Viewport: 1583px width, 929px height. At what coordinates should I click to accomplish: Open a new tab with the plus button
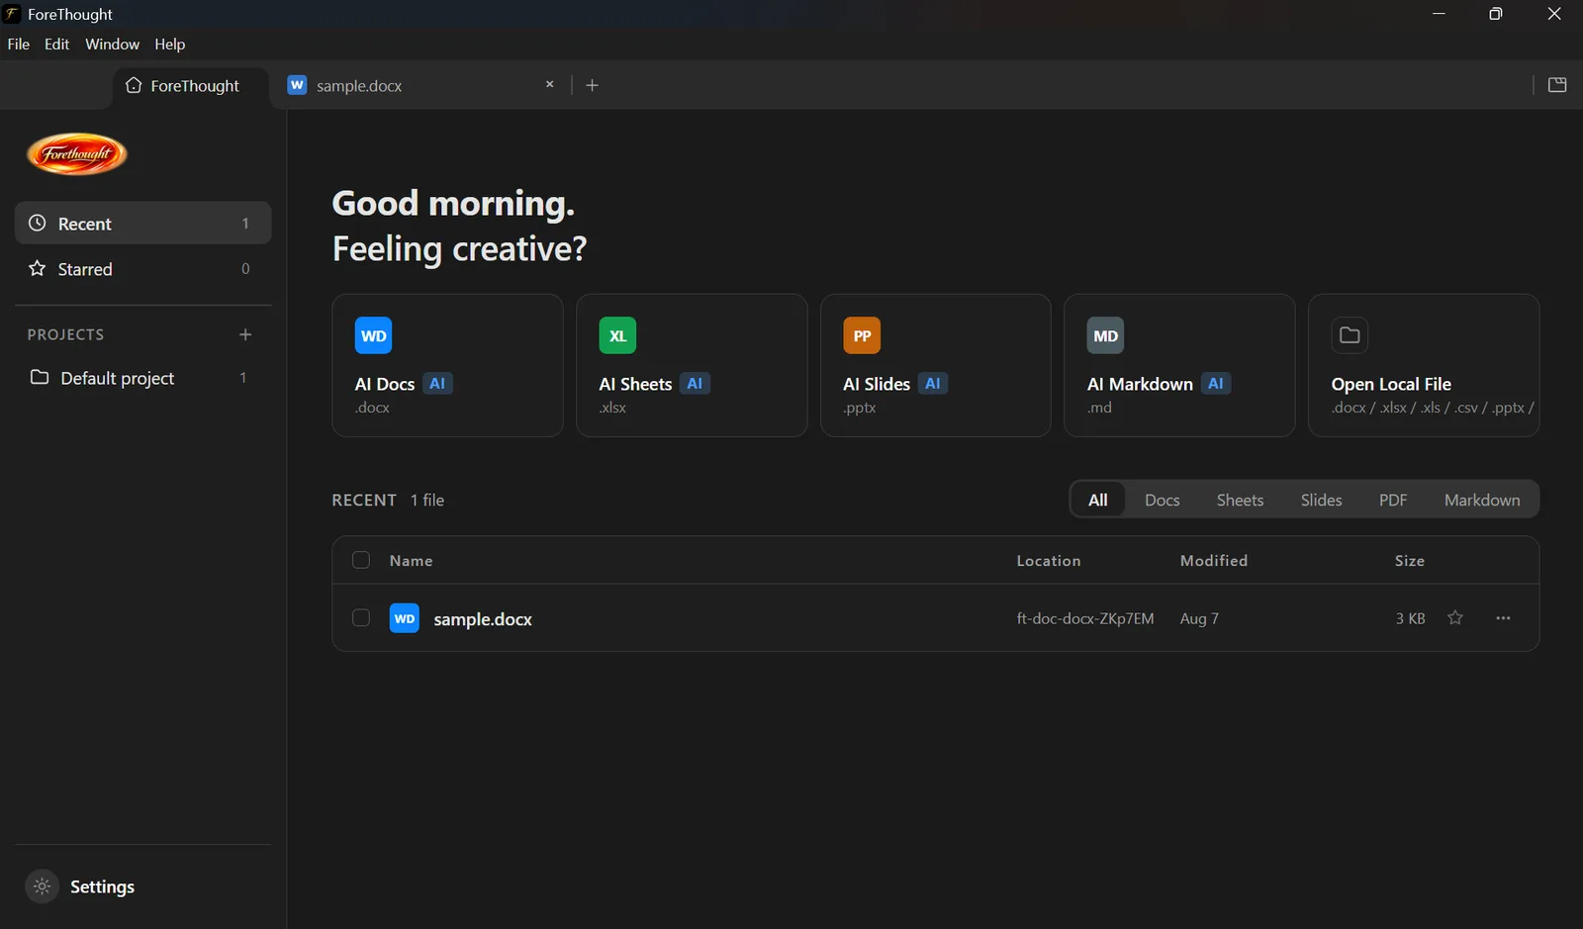592,85
